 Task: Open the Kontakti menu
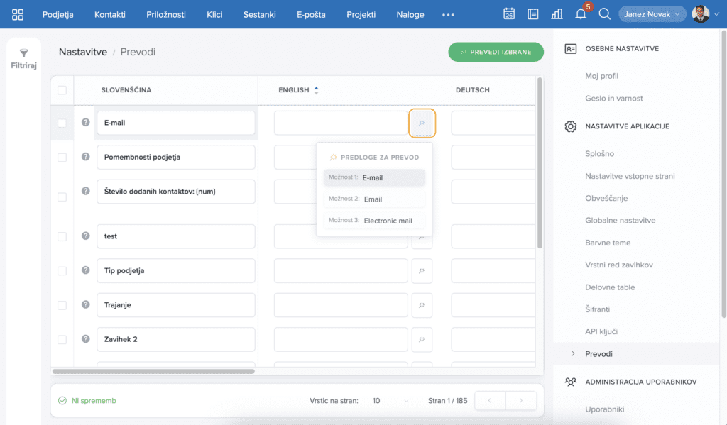click(x=110, y=14)
